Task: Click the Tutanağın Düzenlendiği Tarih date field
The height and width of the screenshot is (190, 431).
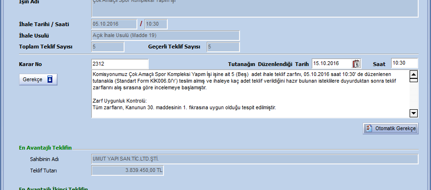Action: click(331, 64)
